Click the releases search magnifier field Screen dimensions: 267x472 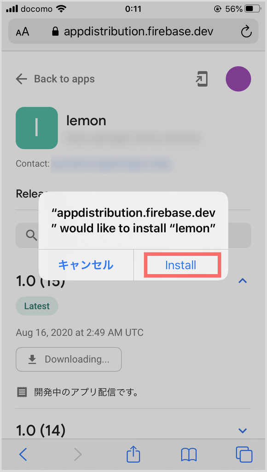[133, 236]
